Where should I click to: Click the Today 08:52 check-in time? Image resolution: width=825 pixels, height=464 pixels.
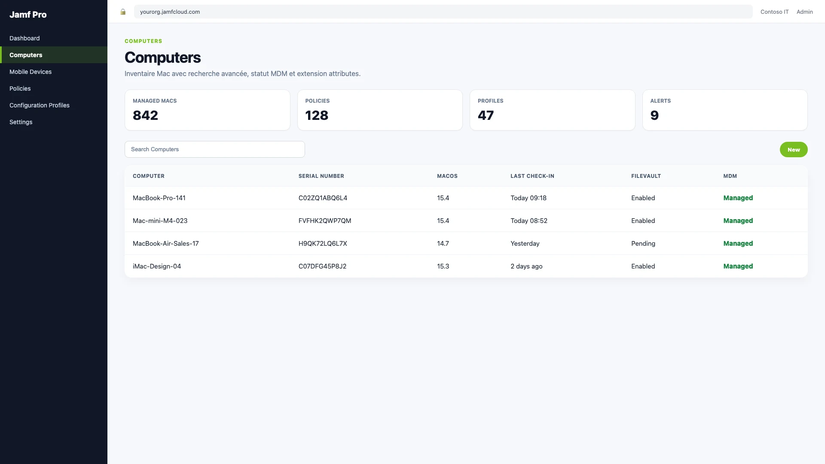pos(529,221)
